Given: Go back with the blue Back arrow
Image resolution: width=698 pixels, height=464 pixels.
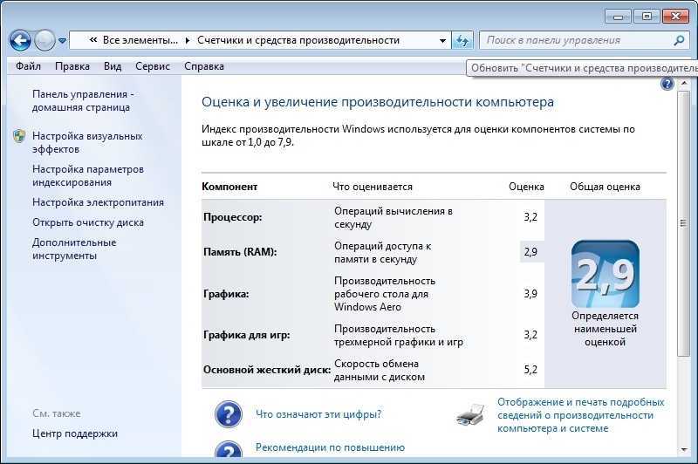Looking at the screenshot, I should (20, 40).
